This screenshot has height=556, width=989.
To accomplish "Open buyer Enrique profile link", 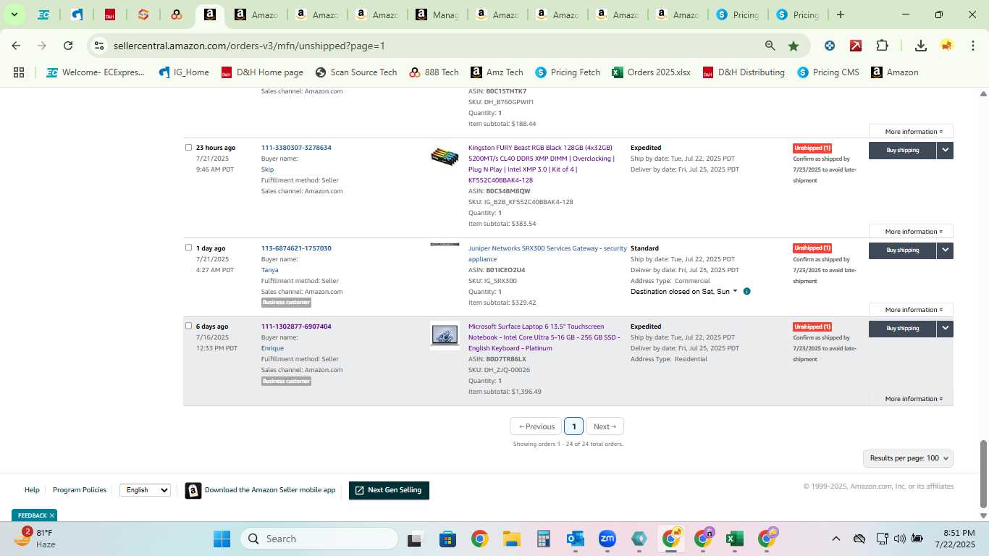I will [x=272, y=348].
